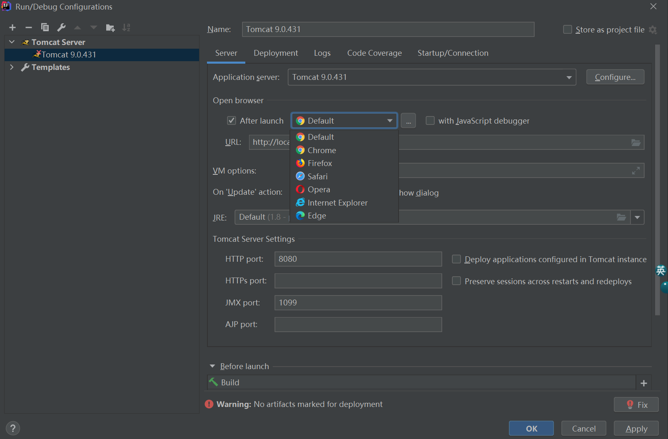Image resolution: width=668 pixels, height=439 pixels.
Task: Click the HTTP port field
Action: click(358, 259)
